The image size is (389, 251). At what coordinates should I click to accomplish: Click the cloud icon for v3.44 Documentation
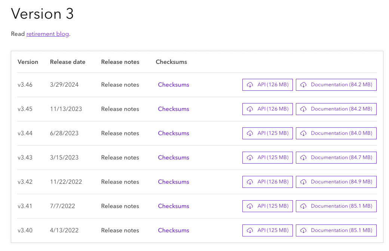click(x=303, y=133)
